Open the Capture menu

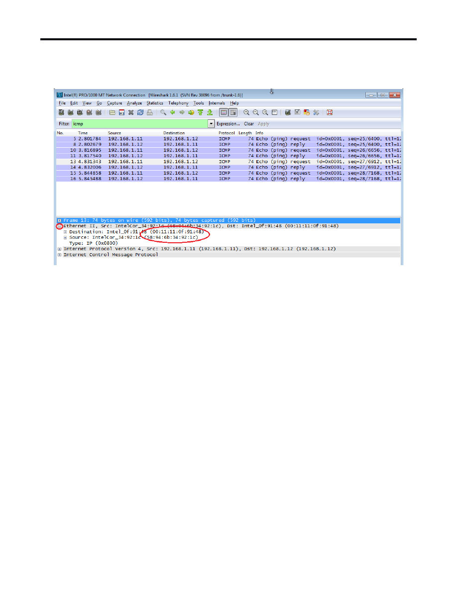[114, 103]
